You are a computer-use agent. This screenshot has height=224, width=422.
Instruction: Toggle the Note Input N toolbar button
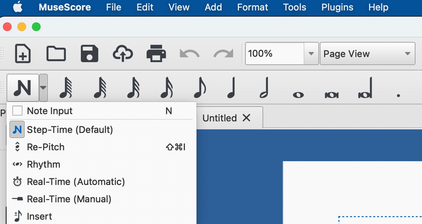[23, 87]
